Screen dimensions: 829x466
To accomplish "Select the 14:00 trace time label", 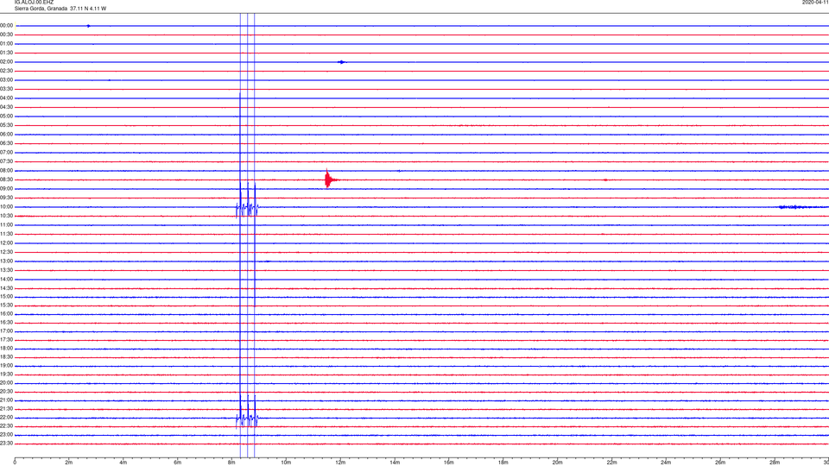I will (6, 280).
